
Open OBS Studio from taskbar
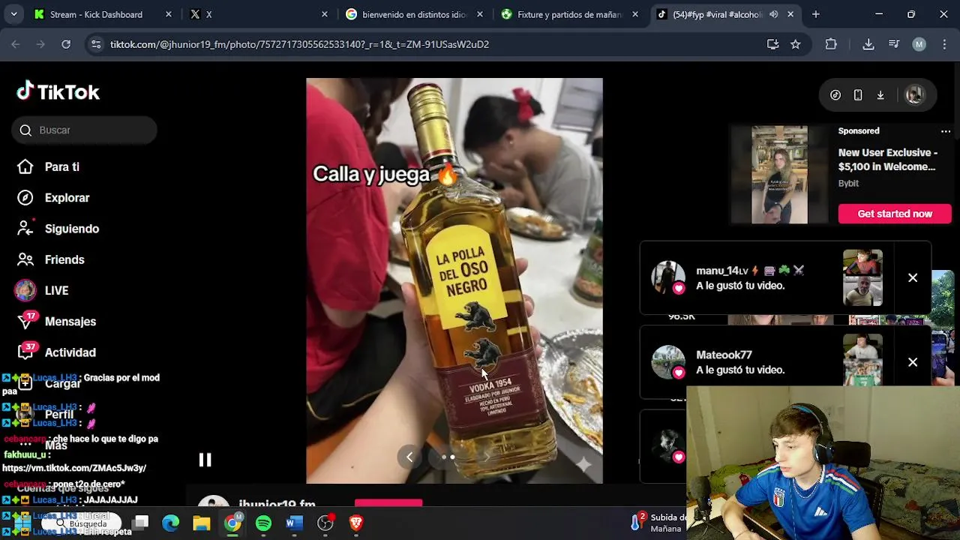coord(325,523)
